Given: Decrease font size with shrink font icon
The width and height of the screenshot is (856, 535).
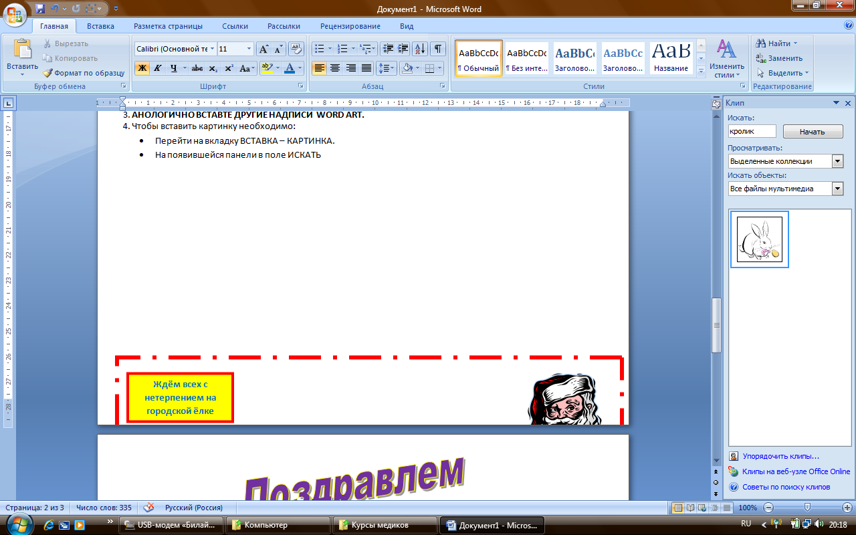Looking at the screenshot, I should coord(279,49).
